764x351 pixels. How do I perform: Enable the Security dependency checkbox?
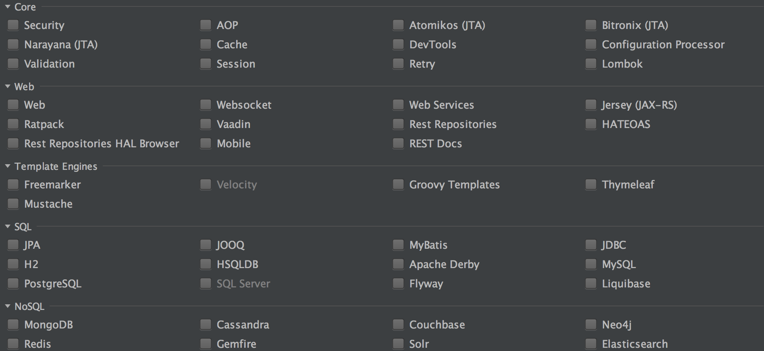(x=13, y=25)
